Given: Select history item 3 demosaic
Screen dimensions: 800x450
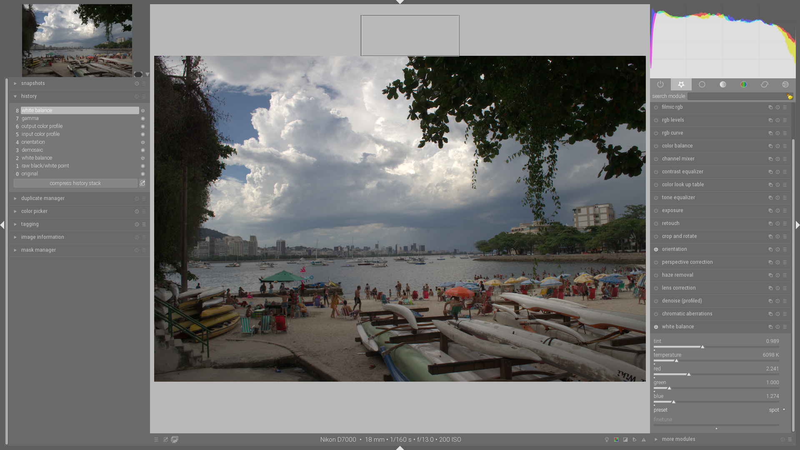Looking at the screenshot, I should click(x=79, y=150).
